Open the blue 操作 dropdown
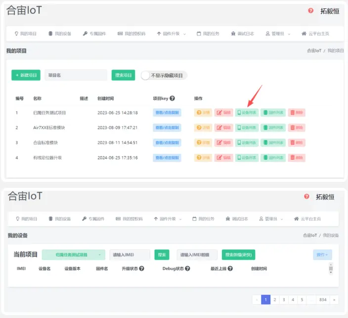 [322, 255]
